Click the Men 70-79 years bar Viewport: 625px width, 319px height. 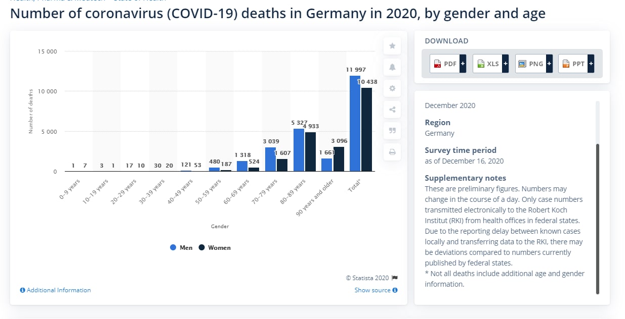coord(270,159)
